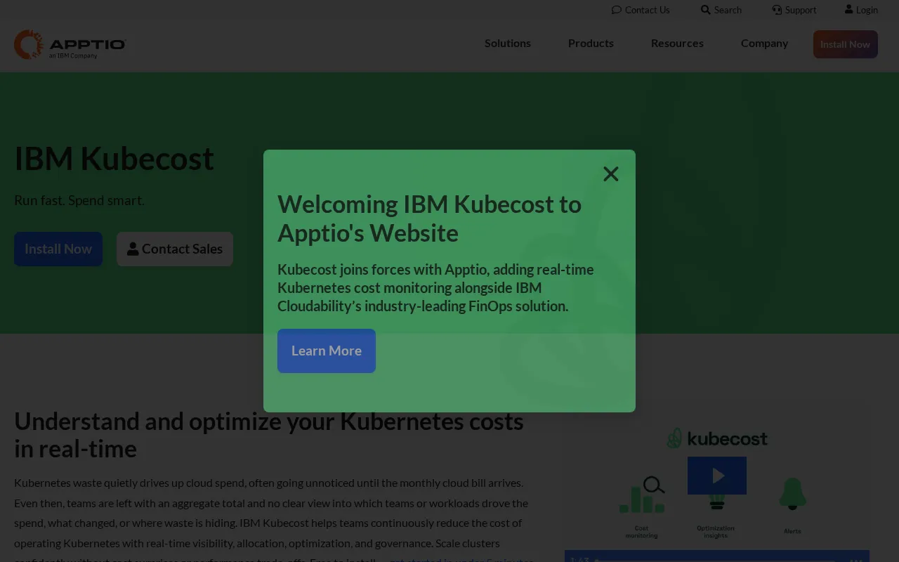
Task: Click Install Now in the header
Action: [846, 44]
